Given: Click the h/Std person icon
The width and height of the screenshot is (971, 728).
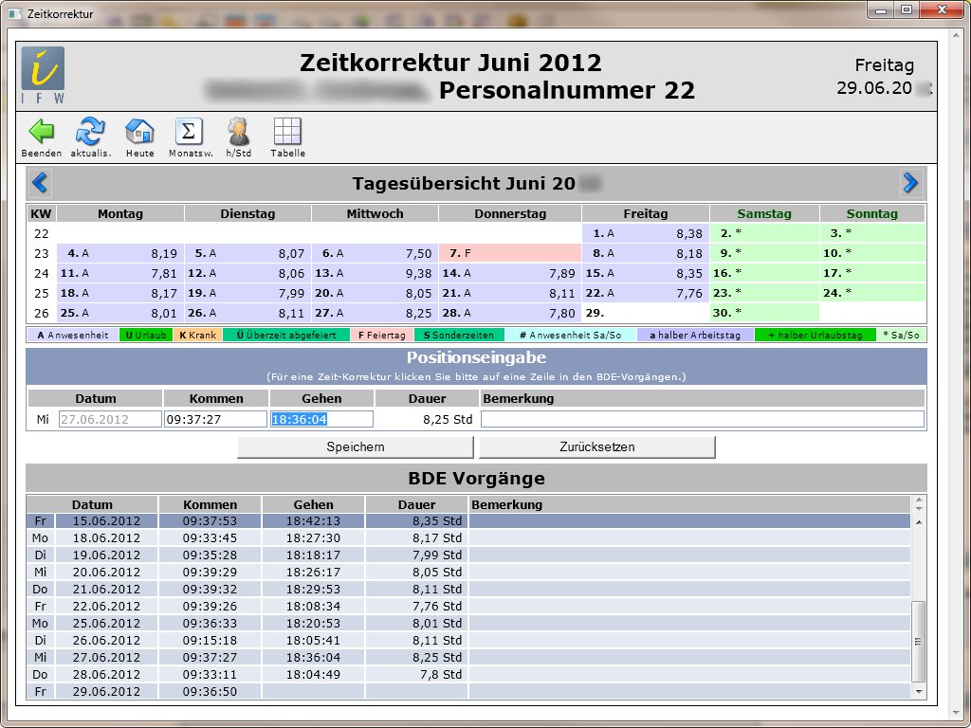Looking at the screenshot, I should coord(237,132).
